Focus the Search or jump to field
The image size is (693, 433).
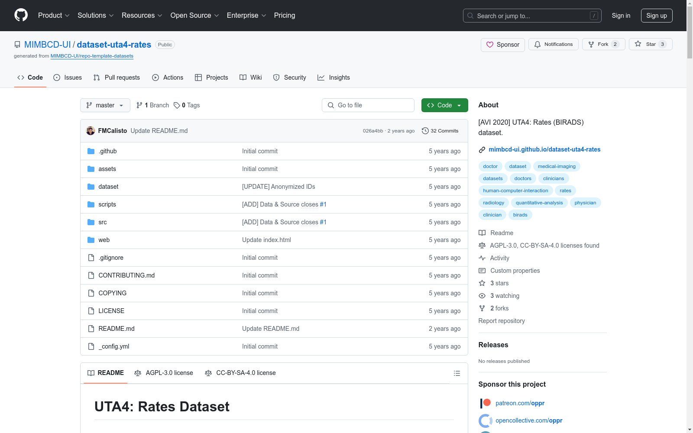click(x=532, y=16)
